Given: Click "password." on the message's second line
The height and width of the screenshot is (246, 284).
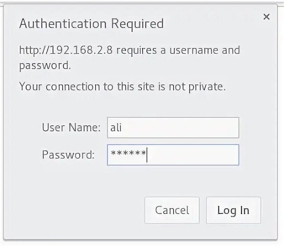Looking at the screenshot, I should pos(45,66).
